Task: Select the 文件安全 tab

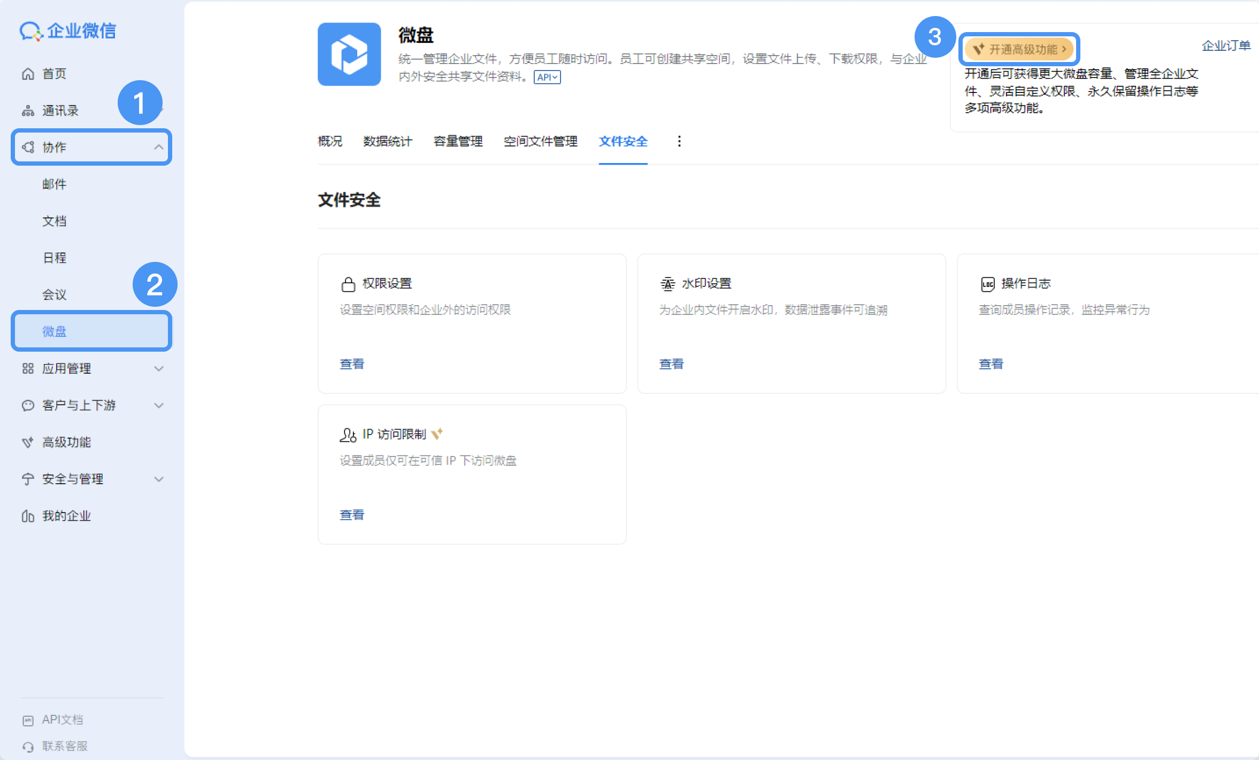Action: click(623, 141)
